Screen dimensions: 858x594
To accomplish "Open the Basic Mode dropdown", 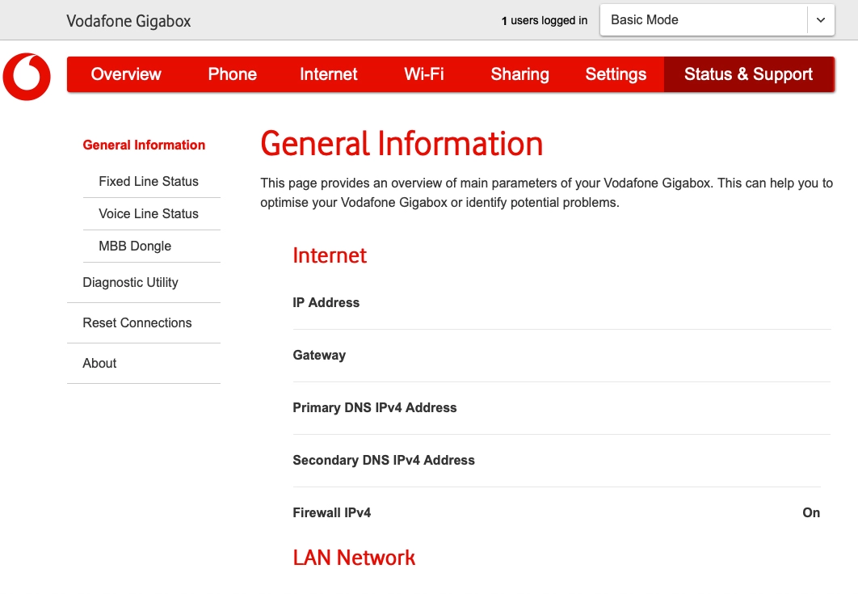I will (703, 19).
